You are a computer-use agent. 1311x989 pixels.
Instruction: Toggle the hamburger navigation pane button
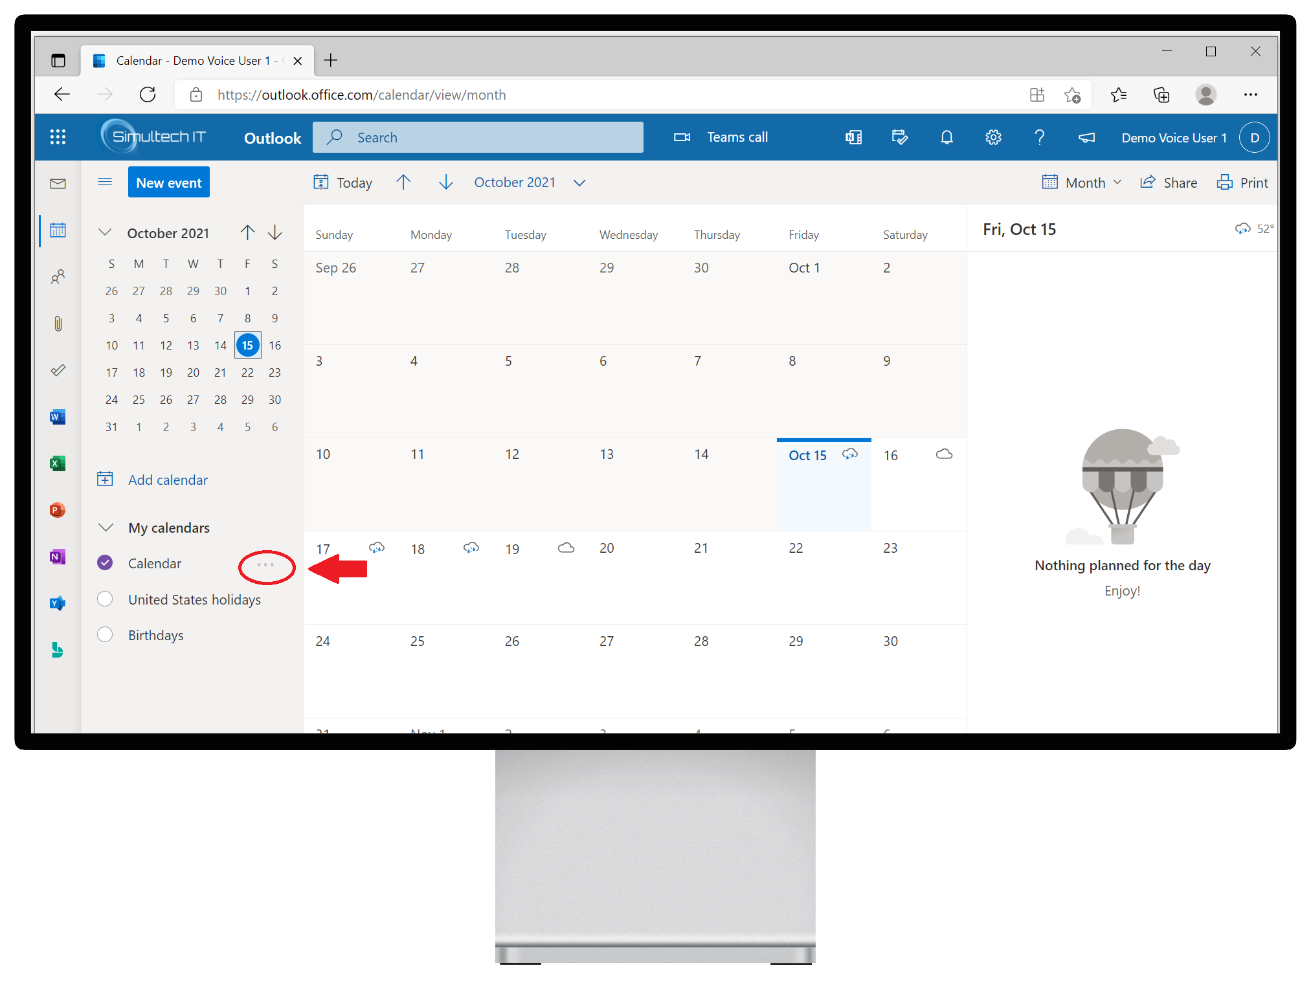[x=105, y=182]
